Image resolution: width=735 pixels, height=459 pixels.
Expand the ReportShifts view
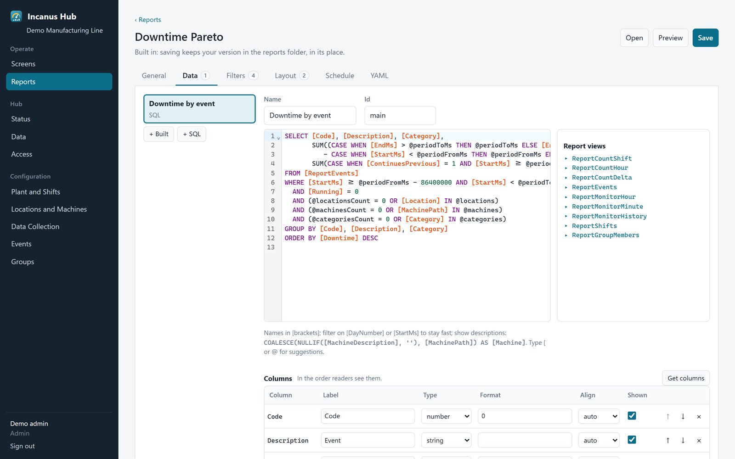coord(594,226)
